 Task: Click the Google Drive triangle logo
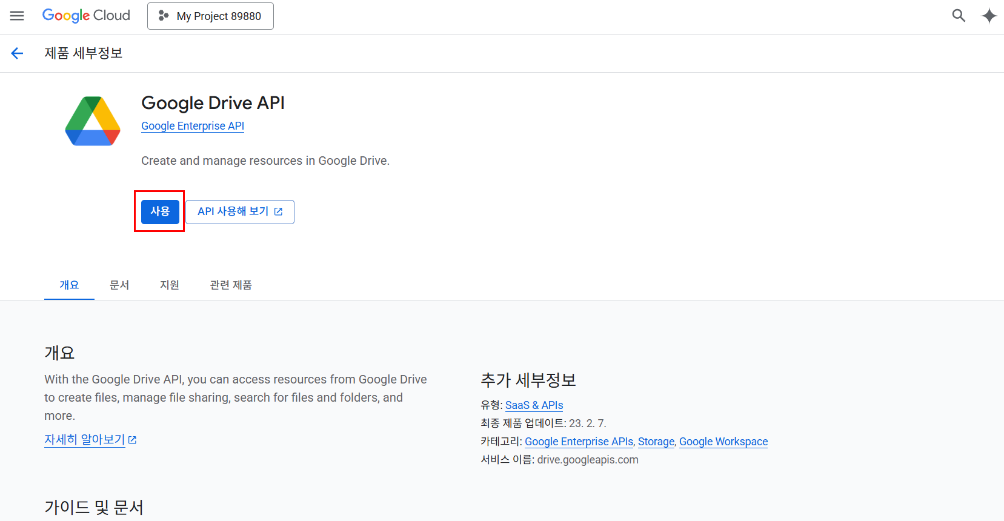(93, 121)
